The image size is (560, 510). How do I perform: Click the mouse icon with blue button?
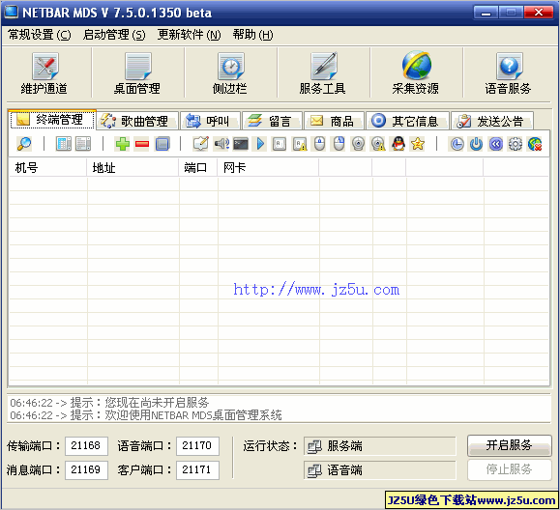(339, 144)
